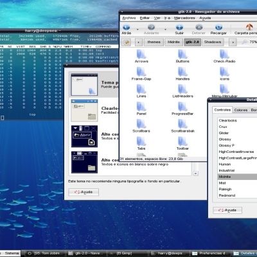
Task: Open the Carpeta personal home icon
Action: click(x=249, y=27)
